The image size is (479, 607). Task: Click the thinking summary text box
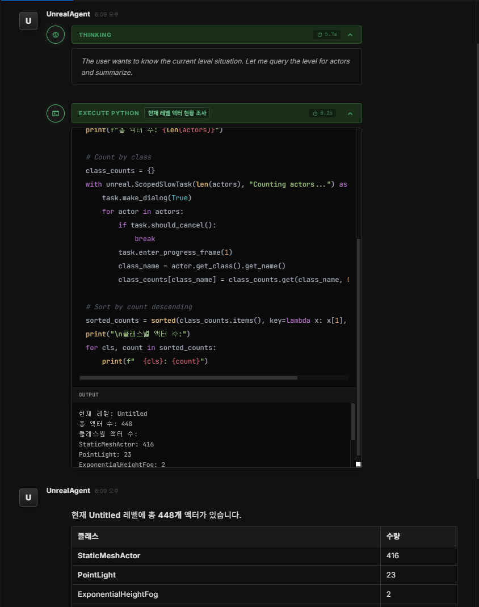(216, 66)
